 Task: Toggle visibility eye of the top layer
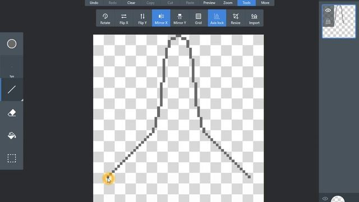tap(328, 10)
